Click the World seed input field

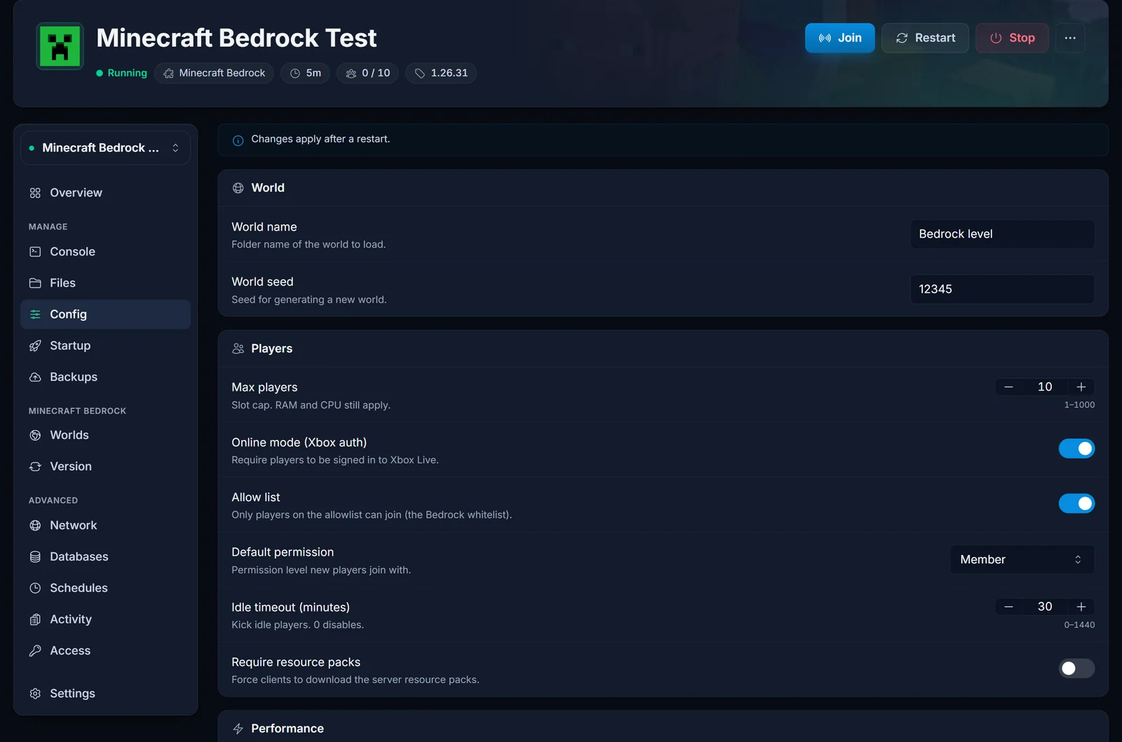[x=1002, y=289]
